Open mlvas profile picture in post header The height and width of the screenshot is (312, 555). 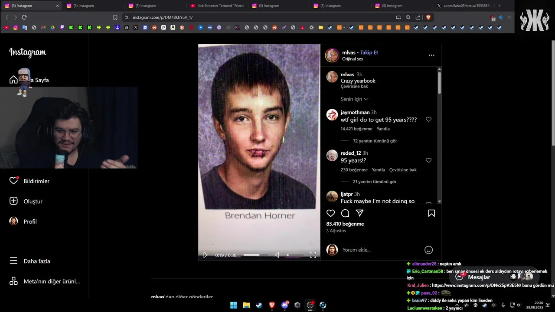point(332,55)
